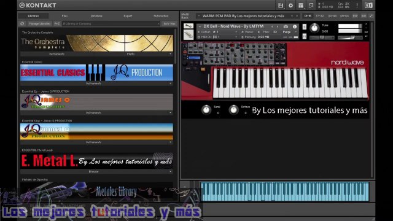393x221 pixels.
Task: Switch to the Libraries tab
Action: click(33, 16)
